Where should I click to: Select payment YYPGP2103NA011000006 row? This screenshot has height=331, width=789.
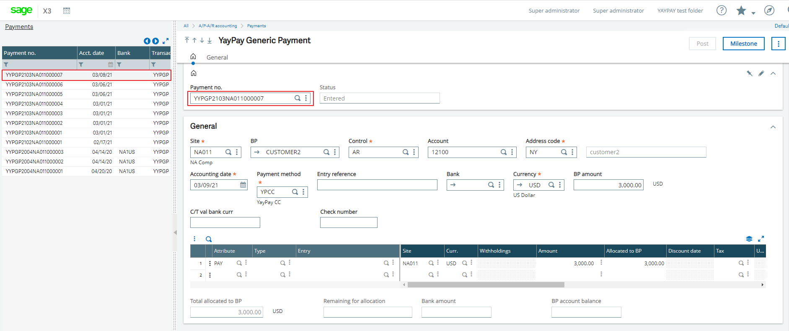pyautogui.click(x=86, y=85)
